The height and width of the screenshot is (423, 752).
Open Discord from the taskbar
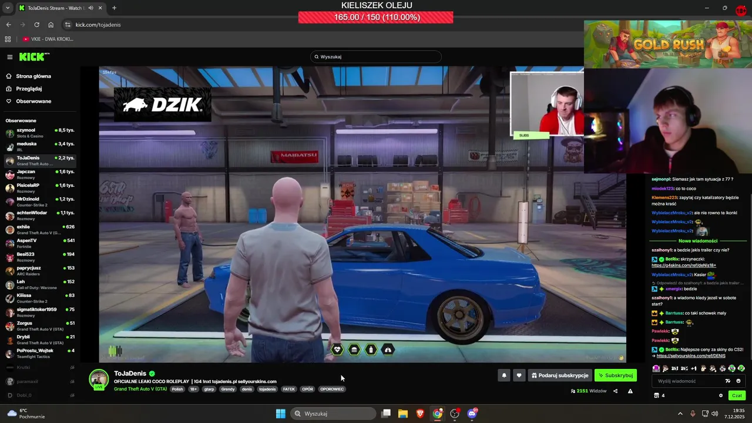(x=472, y=414)
